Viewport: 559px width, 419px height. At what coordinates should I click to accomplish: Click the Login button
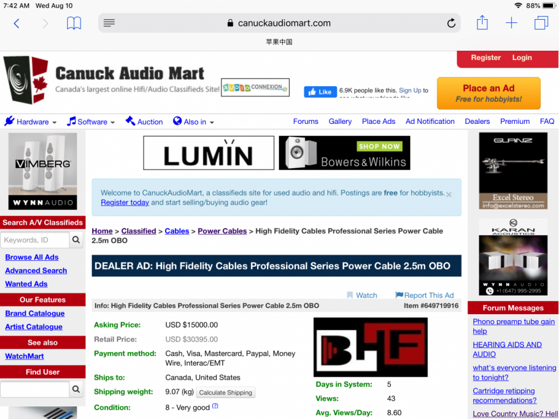[522, 58]
